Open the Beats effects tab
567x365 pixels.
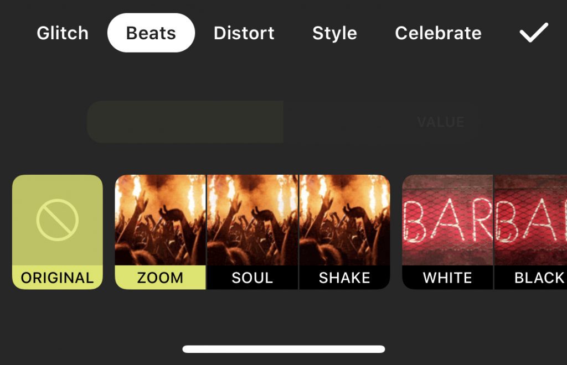point(151,33)
